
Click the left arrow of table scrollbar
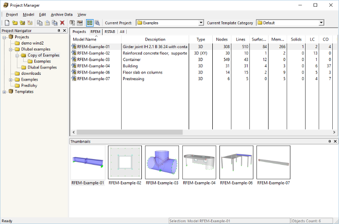[x=74, y=132]
